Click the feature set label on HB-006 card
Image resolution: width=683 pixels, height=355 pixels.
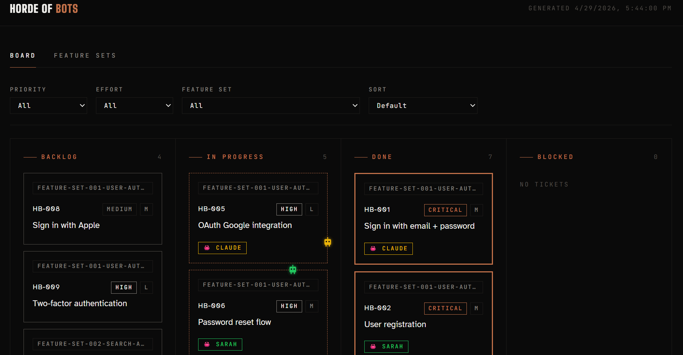tap(258, 285)
